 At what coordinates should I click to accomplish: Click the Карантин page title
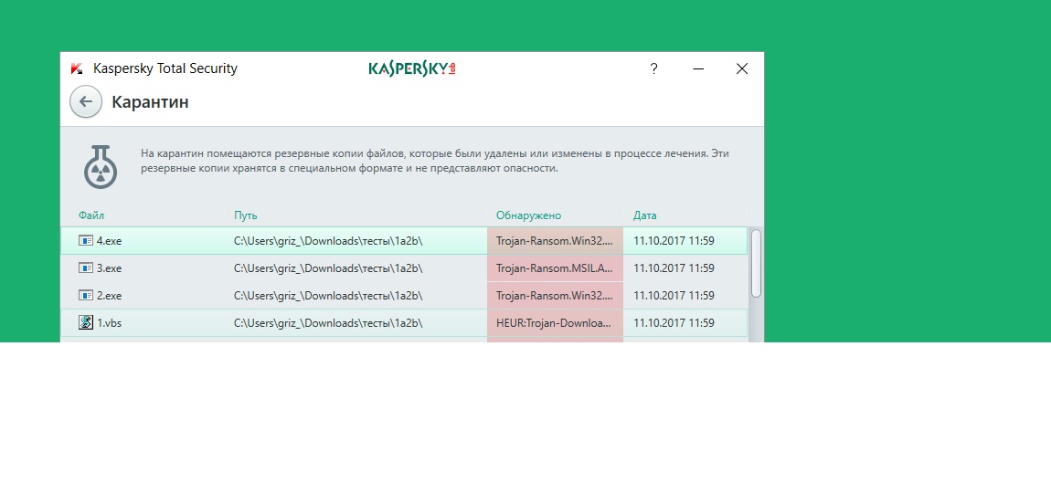(x=150, y=102)
